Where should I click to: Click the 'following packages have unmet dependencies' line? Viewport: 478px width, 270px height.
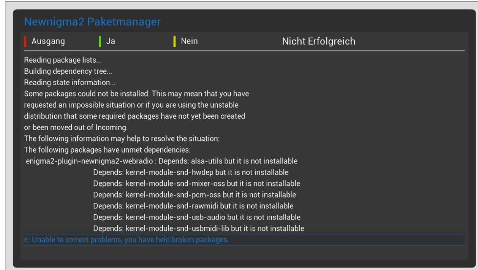coord(107,150)
